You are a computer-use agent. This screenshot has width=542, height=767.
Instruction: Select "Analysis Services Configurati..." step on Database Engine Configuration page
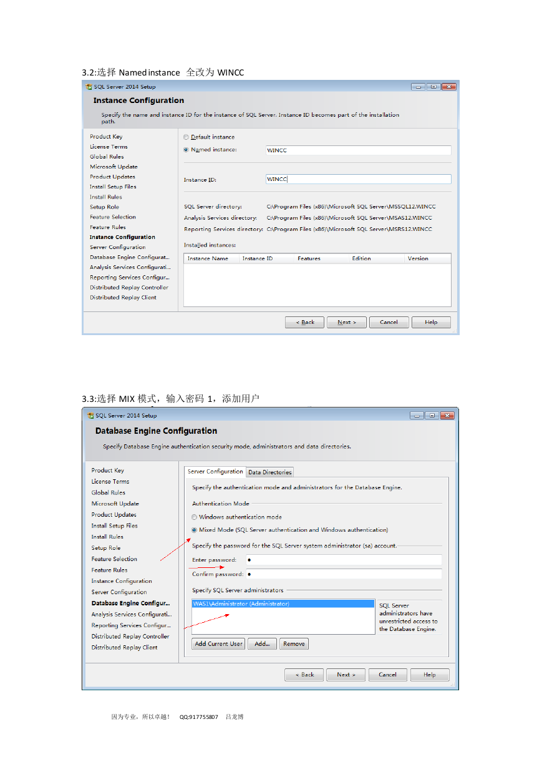131,615
